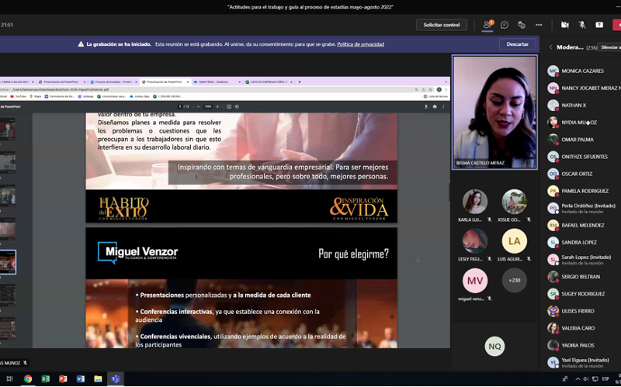Open the Lista de lectura bookmark button

[435, 96]
